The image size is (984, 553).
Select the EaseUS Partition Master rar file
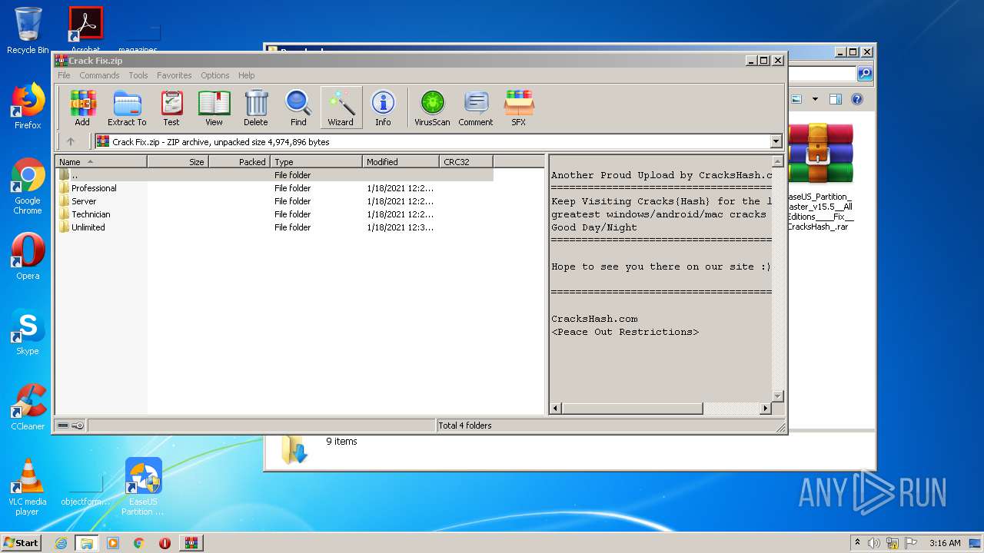(x=819, y=177)
